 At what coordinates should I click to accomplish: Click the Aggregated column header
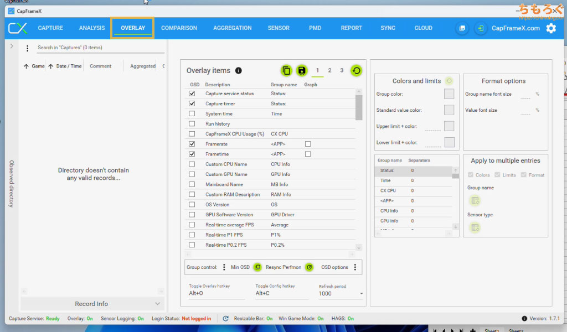pyautogui.click(x=143, y=66)
